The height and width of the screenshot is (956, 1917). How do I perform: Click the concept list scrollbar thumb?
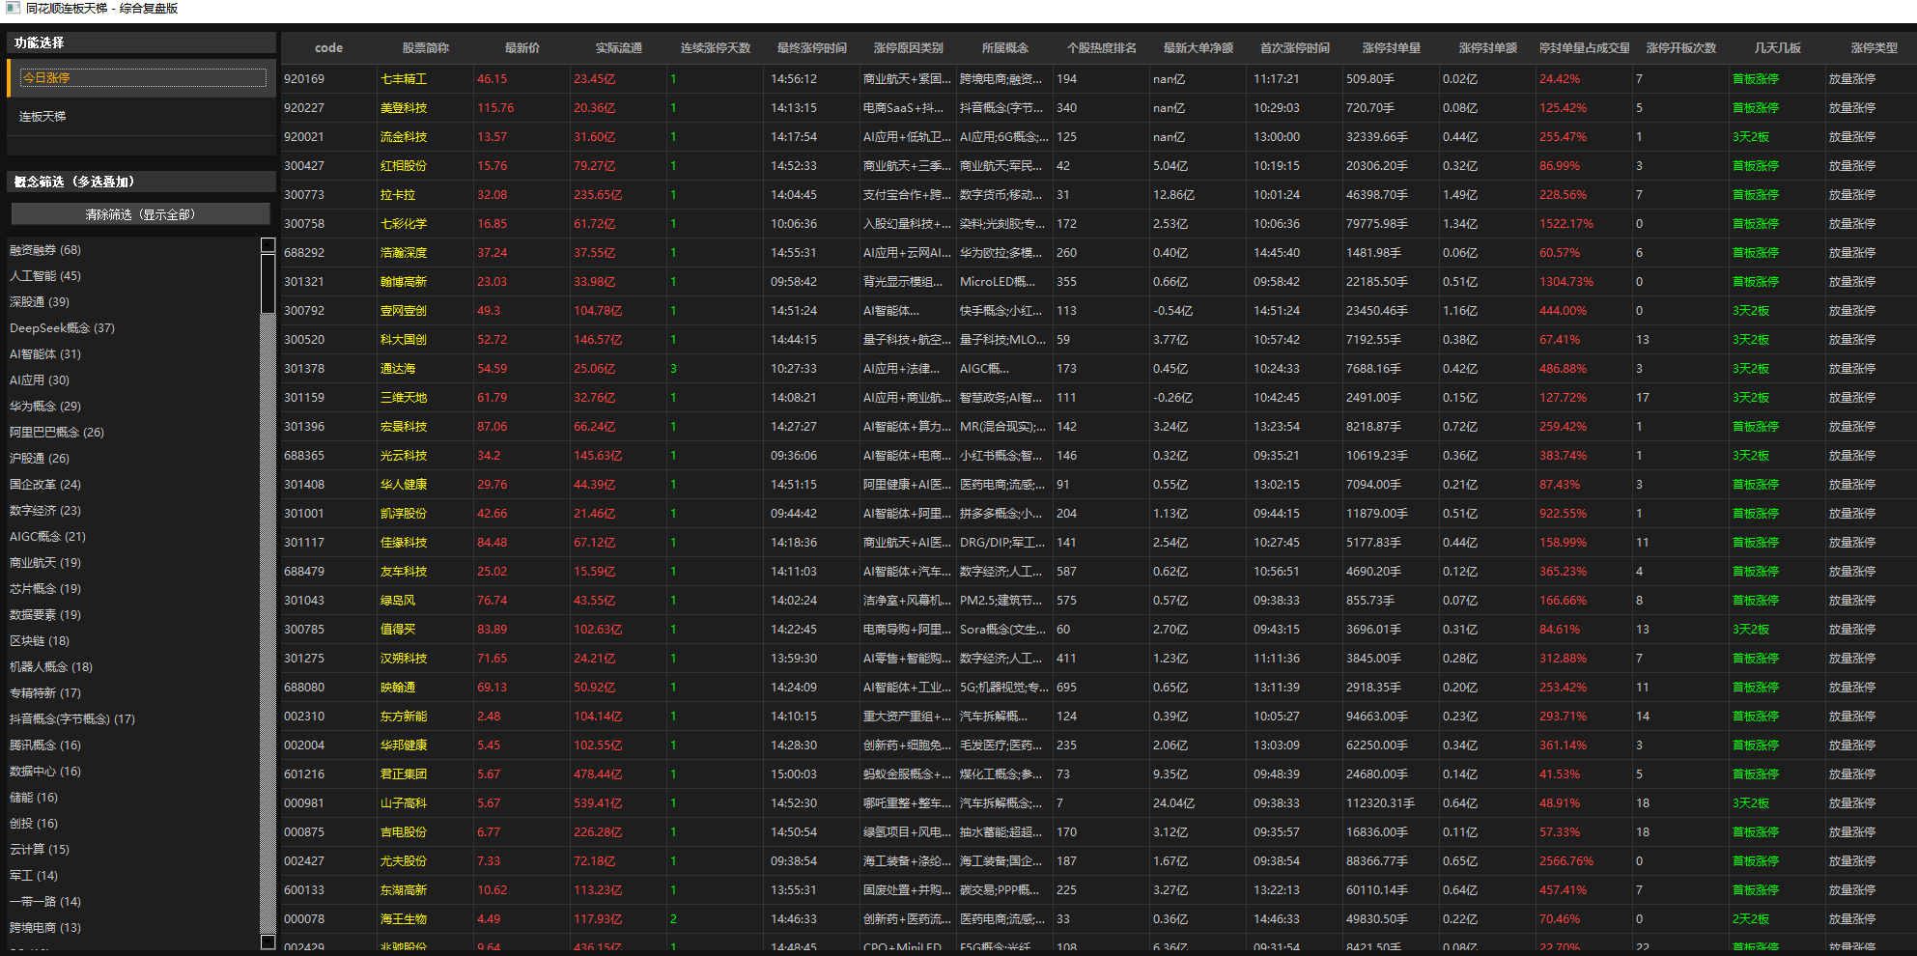pos(268,283)
